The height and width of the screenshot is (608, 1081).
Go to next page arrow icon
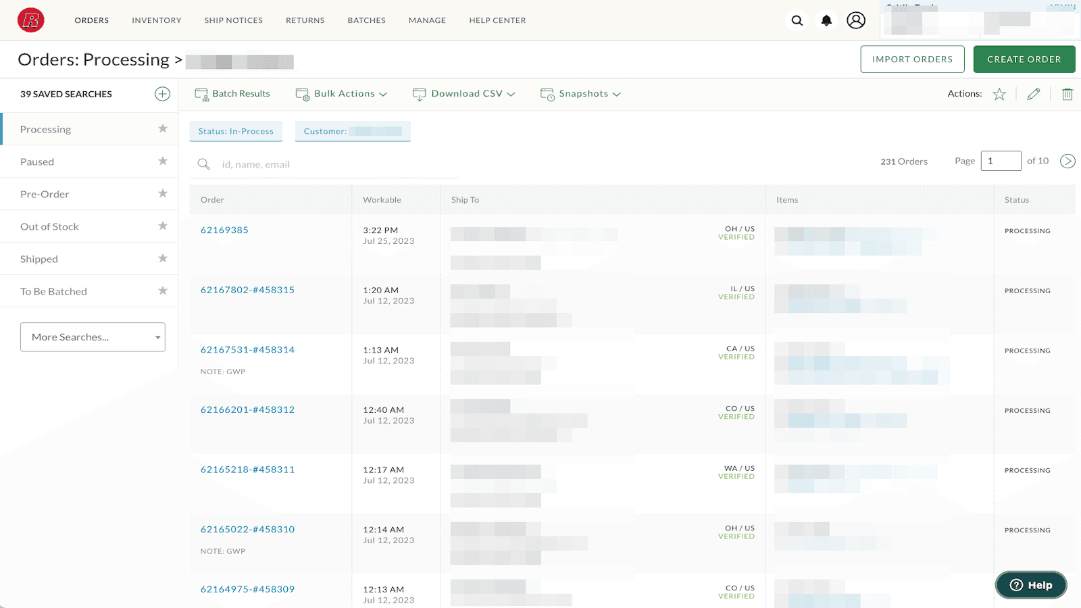(x=1067, y=161)
